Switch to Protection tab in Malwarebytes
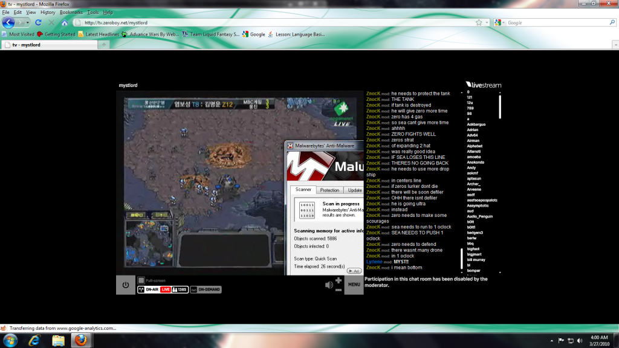The height and width of the screenshot is (348, 619). [329, 190]
